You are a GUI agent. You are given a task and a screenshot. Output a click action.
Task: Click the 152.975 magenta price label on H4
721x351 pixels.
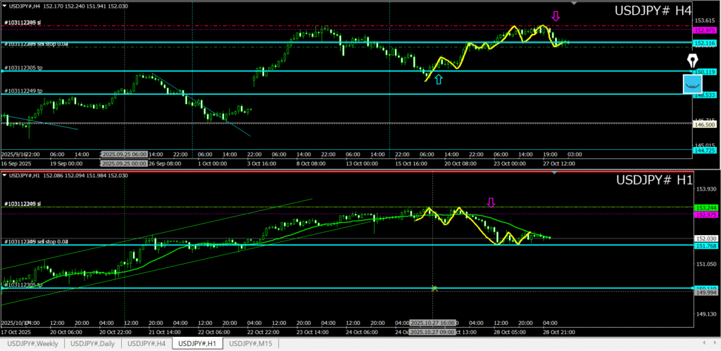coord(705,31)
